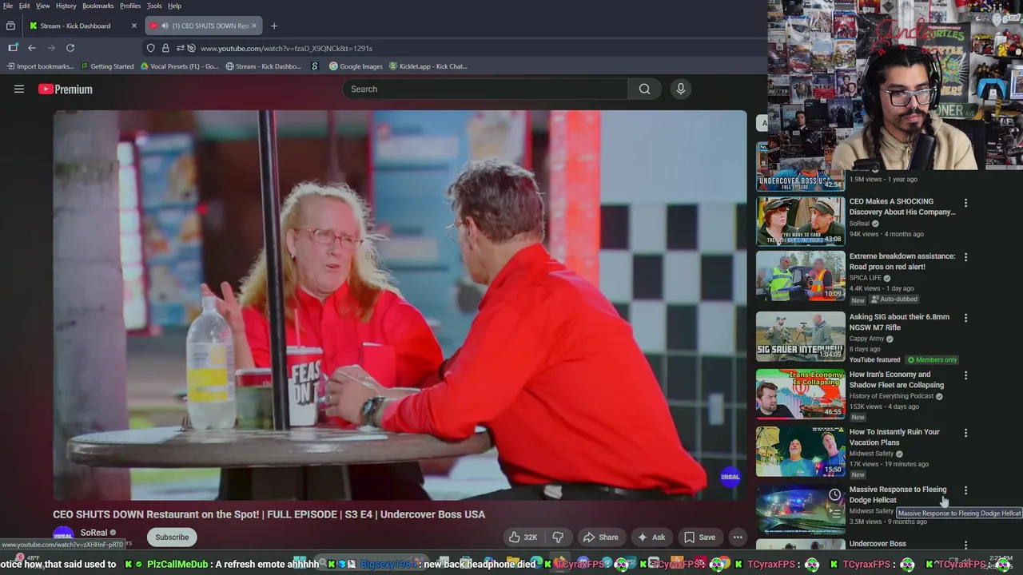Open the Profiles menu
Screen dimensions: 1023x575
(130, 6)
